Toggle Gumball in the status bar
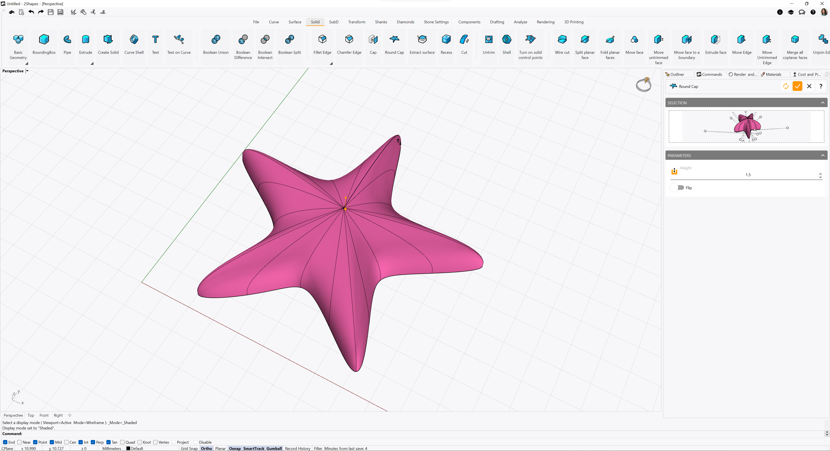830x451 pixels. [274, 448]
